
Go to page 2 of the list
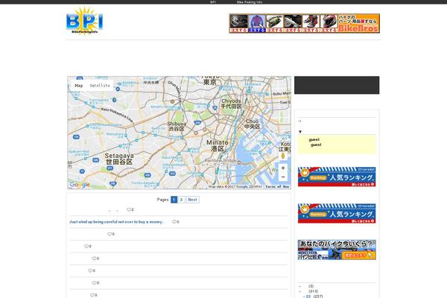point(181,200)
